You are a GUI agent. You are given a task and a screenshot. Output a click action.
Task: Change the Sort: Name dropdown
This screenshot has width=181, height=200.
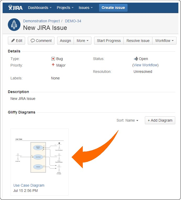pos(127,120)
